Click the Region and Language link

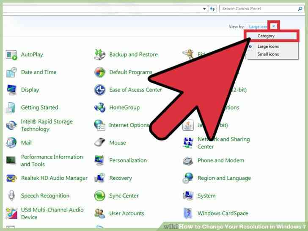224,178
